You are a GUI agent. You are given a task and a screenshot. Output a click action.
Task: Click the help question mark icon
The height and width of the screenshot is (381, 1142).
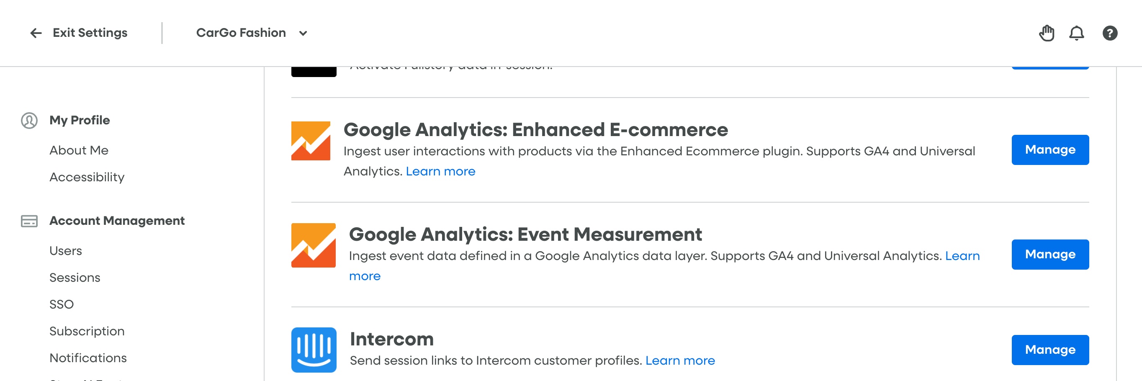coord(1110,33)
